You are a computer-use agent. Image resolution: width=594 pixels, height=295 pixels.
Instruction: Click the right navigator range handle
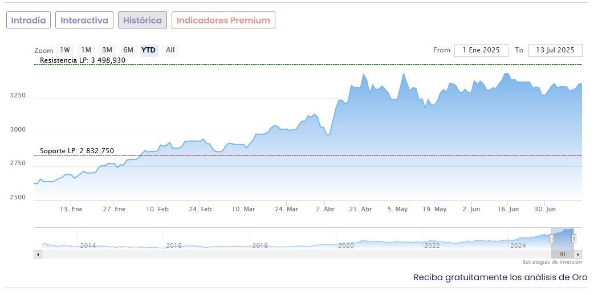click(x=573, y=239)
